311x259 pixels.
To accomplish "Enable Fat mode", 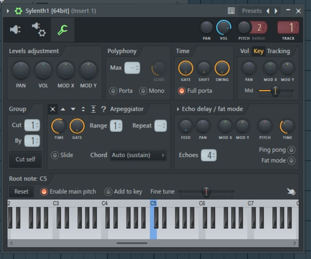I will tap(292, 160).
